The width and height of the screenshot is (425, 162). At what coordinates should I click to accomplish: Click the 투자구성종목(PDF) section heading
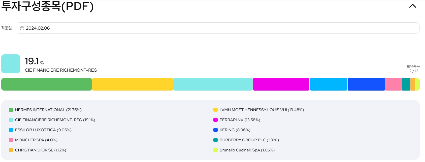pos(47,6)
